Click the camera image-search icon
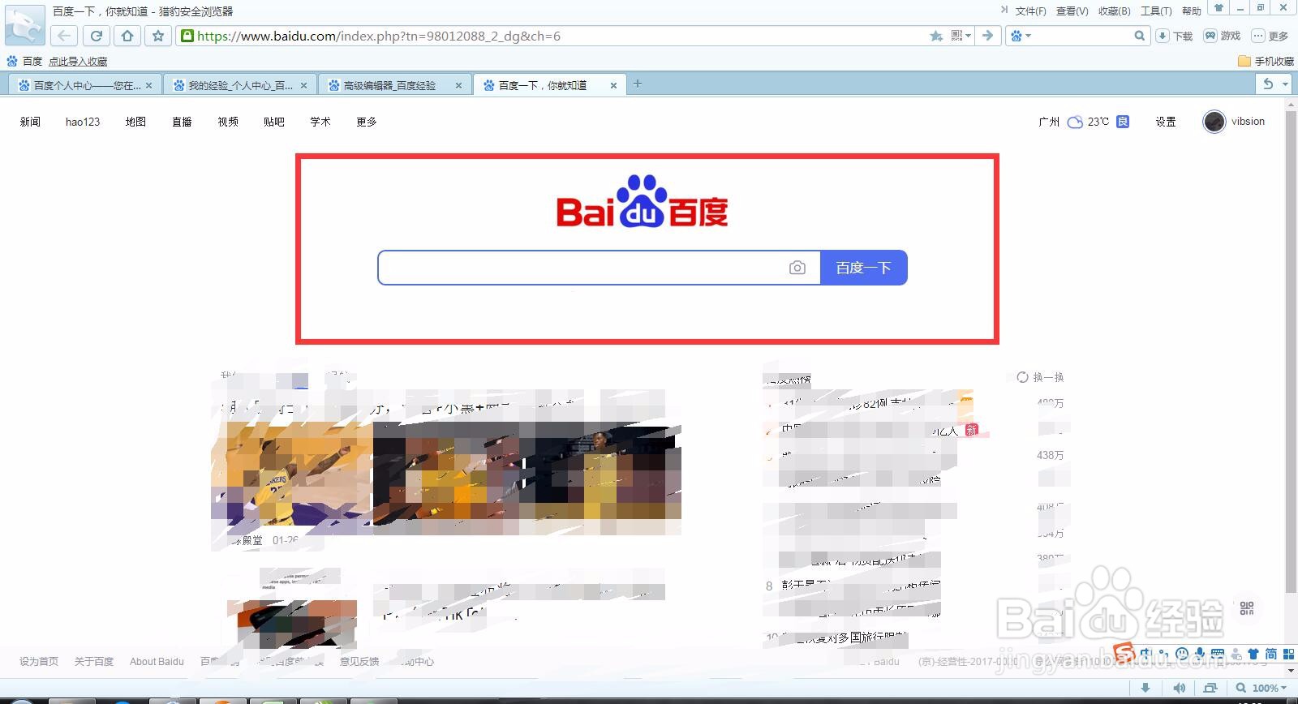The width and height of the screenshot is (1298, 704). click(x=797, y=268)
